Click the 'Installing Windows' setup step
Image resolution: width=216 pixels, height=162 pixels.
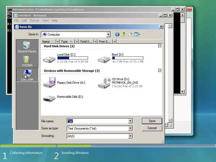(x=75, y=153)
